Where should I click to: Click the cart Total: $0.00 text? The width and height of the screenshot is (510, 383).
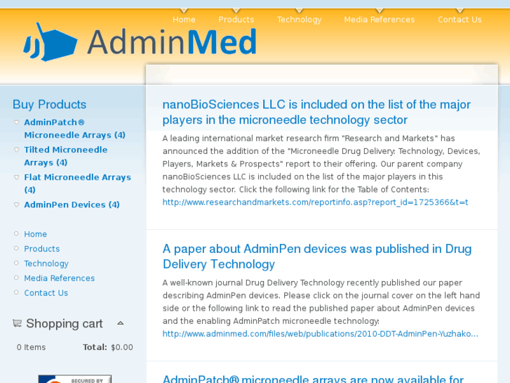107,347
